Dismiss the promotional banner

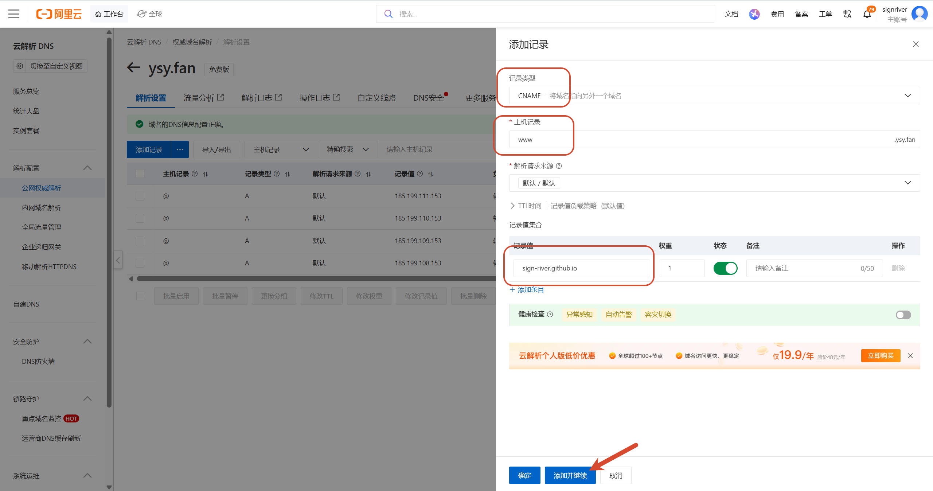pyautogui.click(x=910, y=356)
